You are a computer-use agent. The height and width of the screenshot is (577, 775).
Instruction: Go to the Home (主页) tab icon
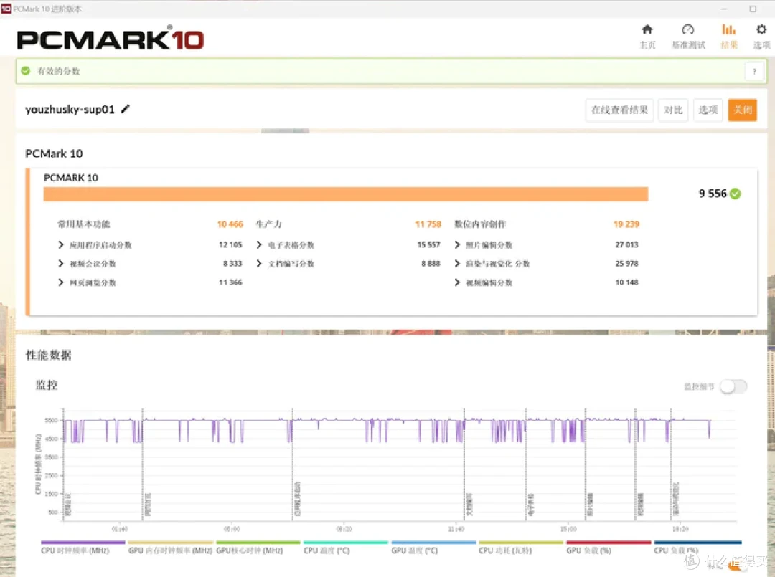point(647,29)
